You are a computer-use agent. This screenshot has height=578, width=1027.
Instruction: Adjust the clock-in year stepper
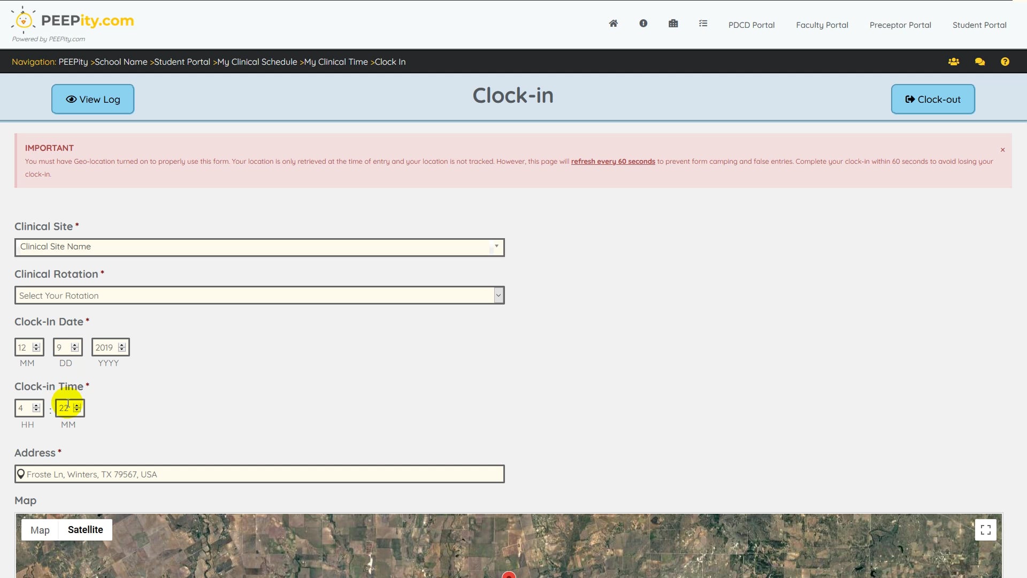pyautogui.click(x=122, y=347)
